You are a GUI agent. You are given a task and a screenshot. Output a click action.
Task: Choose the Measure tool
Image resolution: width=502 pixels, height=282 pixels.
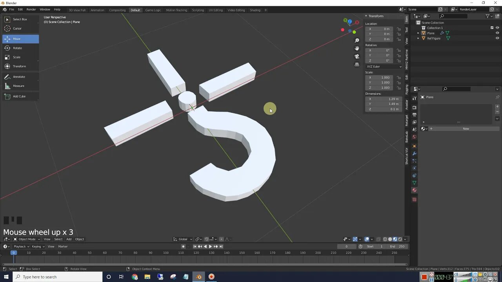point(20,86)
